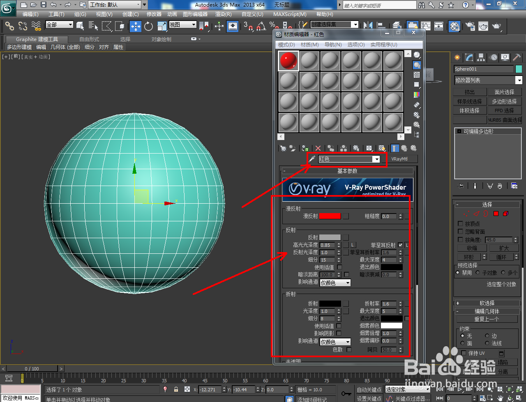Screen dimensions: 526x402
Task: Enable the 按顶点 checkbox
Action: coord(460,223)
